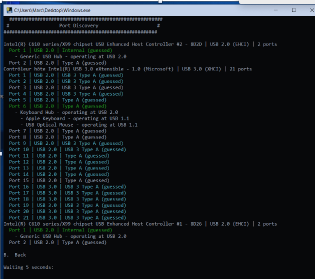
Task: Click the USB 3.0 eXtensible controller line
Action: point(127,69)
